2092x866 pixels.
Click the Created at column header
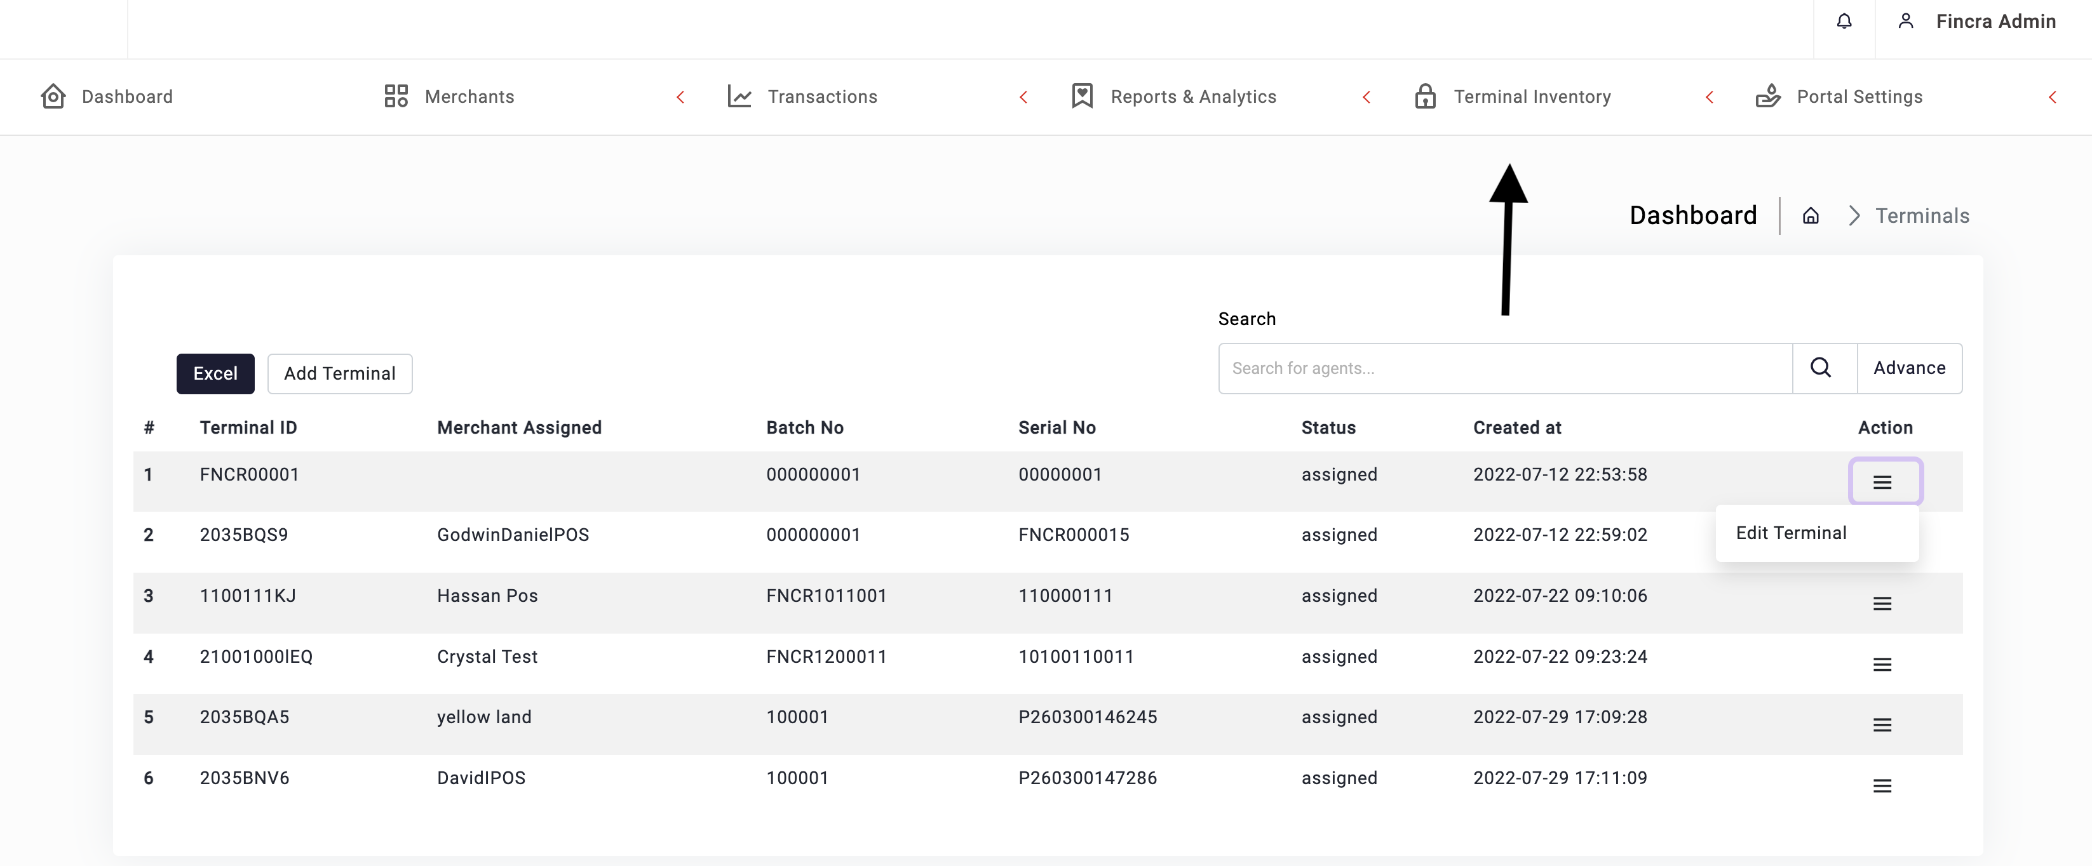coord(1516,428)
